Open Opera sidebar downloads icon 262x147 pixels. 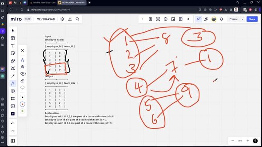[x=2, y=127]
